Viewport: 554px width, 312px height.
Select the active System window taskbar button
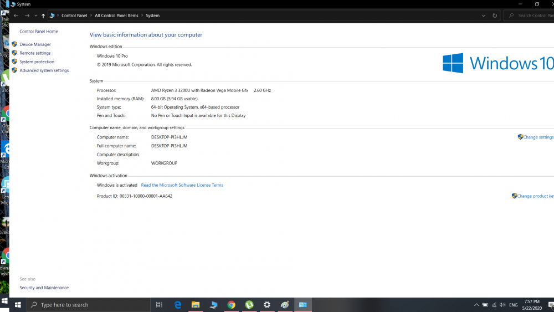[303, 305]
